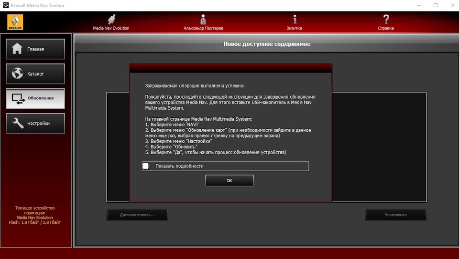Click the Renault Media Nav Toolbox title bar icon
The image size is (459, 259).
point(6,5)
